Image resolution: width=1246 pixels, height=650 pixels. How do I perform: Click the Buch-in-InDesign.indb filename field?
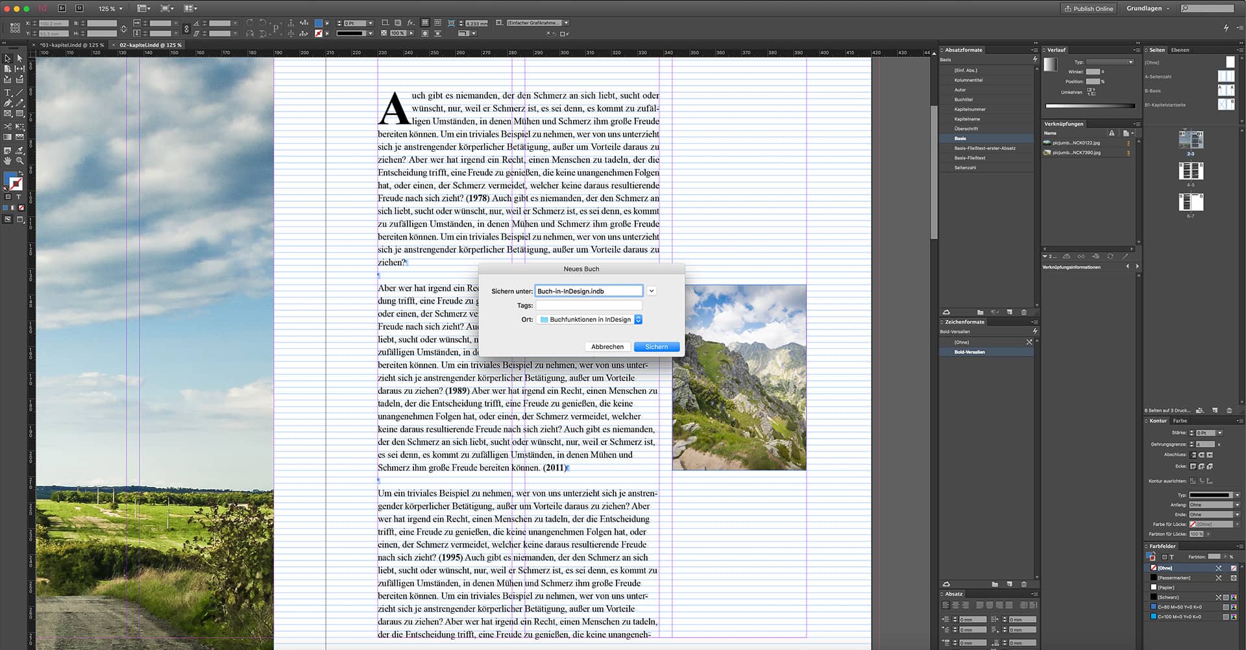pos(587,291)
